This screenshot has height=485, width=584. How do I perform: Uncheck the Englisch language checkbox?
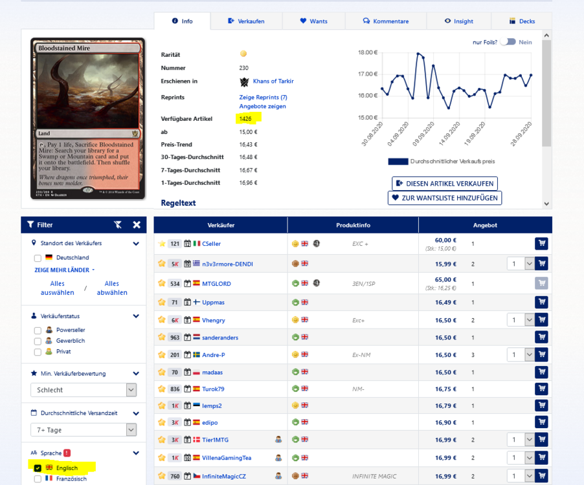(38, 468)
